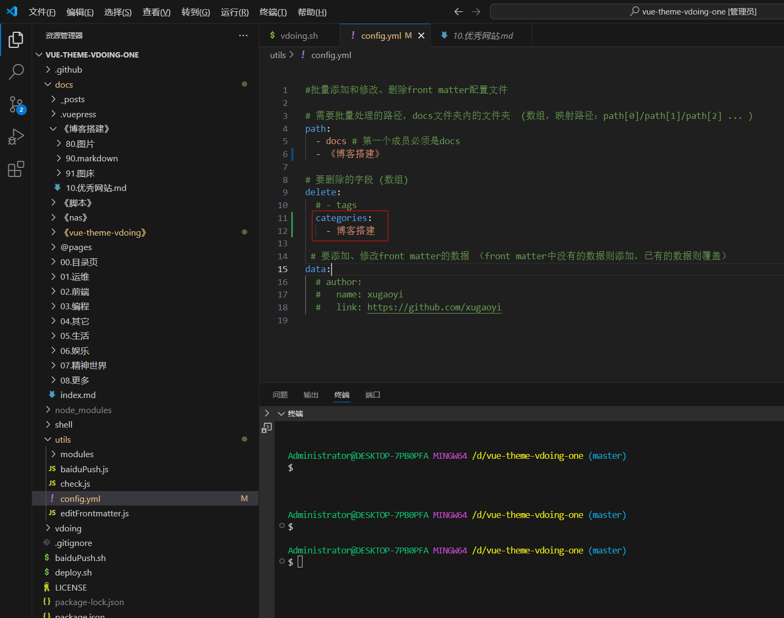The width and height of the screenshot is (784, 618).
Task: Open package-lock.json in the file tree
Action: click(145, 602)
